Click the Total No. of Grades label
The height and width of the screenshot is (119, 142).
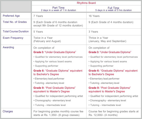tap(15, 22)
